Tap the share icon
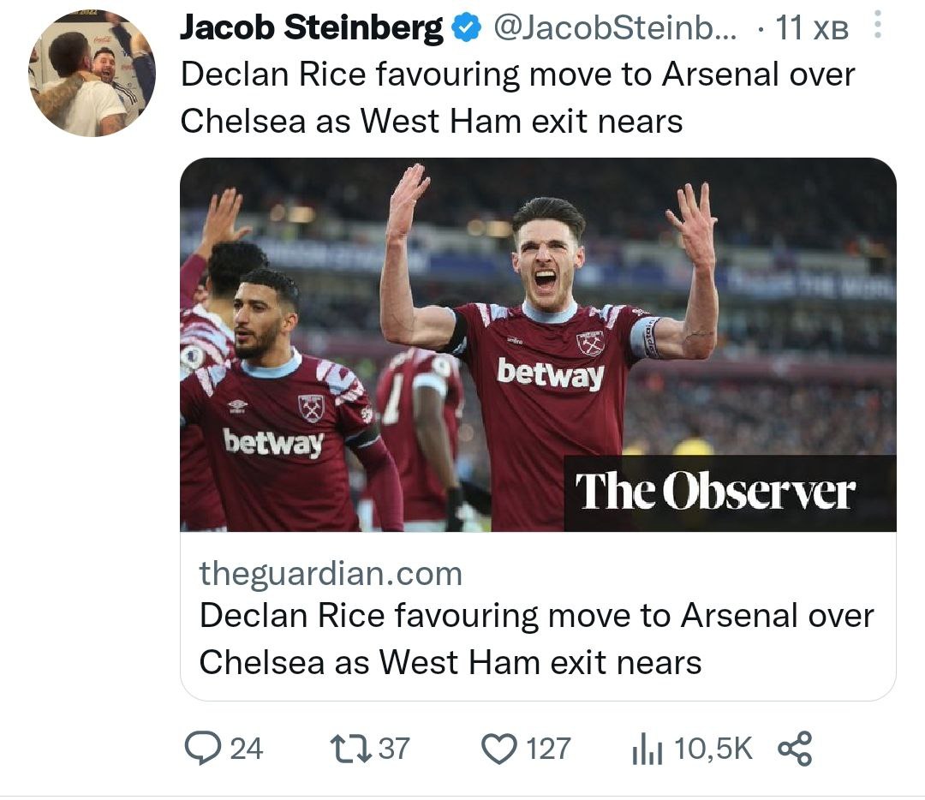Screen dimensions: 925x800 point(794,749)
